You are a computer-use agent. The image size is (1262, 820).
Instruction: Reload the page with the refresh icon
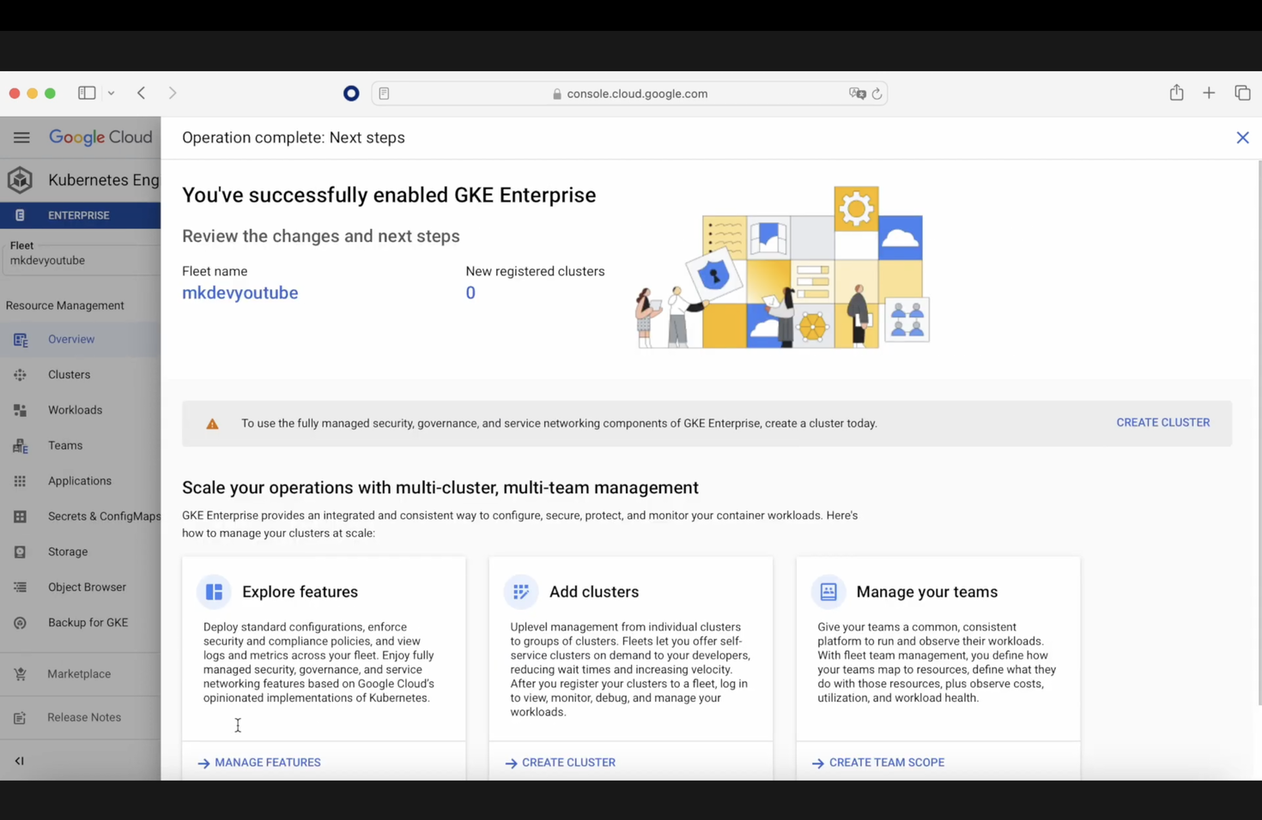(x=877, y=93)
